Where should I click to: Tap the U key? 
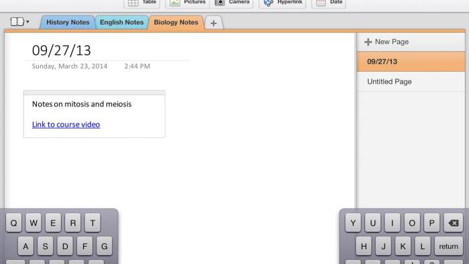(x=373, y=222)
